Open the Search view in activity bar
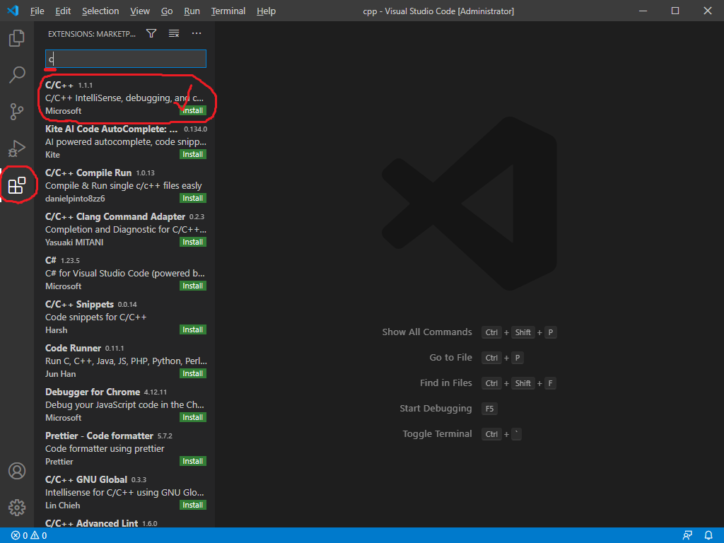The image size is (724, 543). [x=17, y=74]
